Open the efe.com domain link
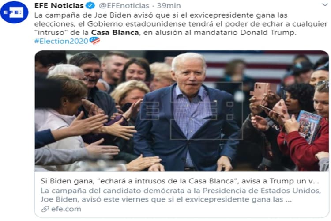Viewport: 331px width, 221px height. click(66, 209)
